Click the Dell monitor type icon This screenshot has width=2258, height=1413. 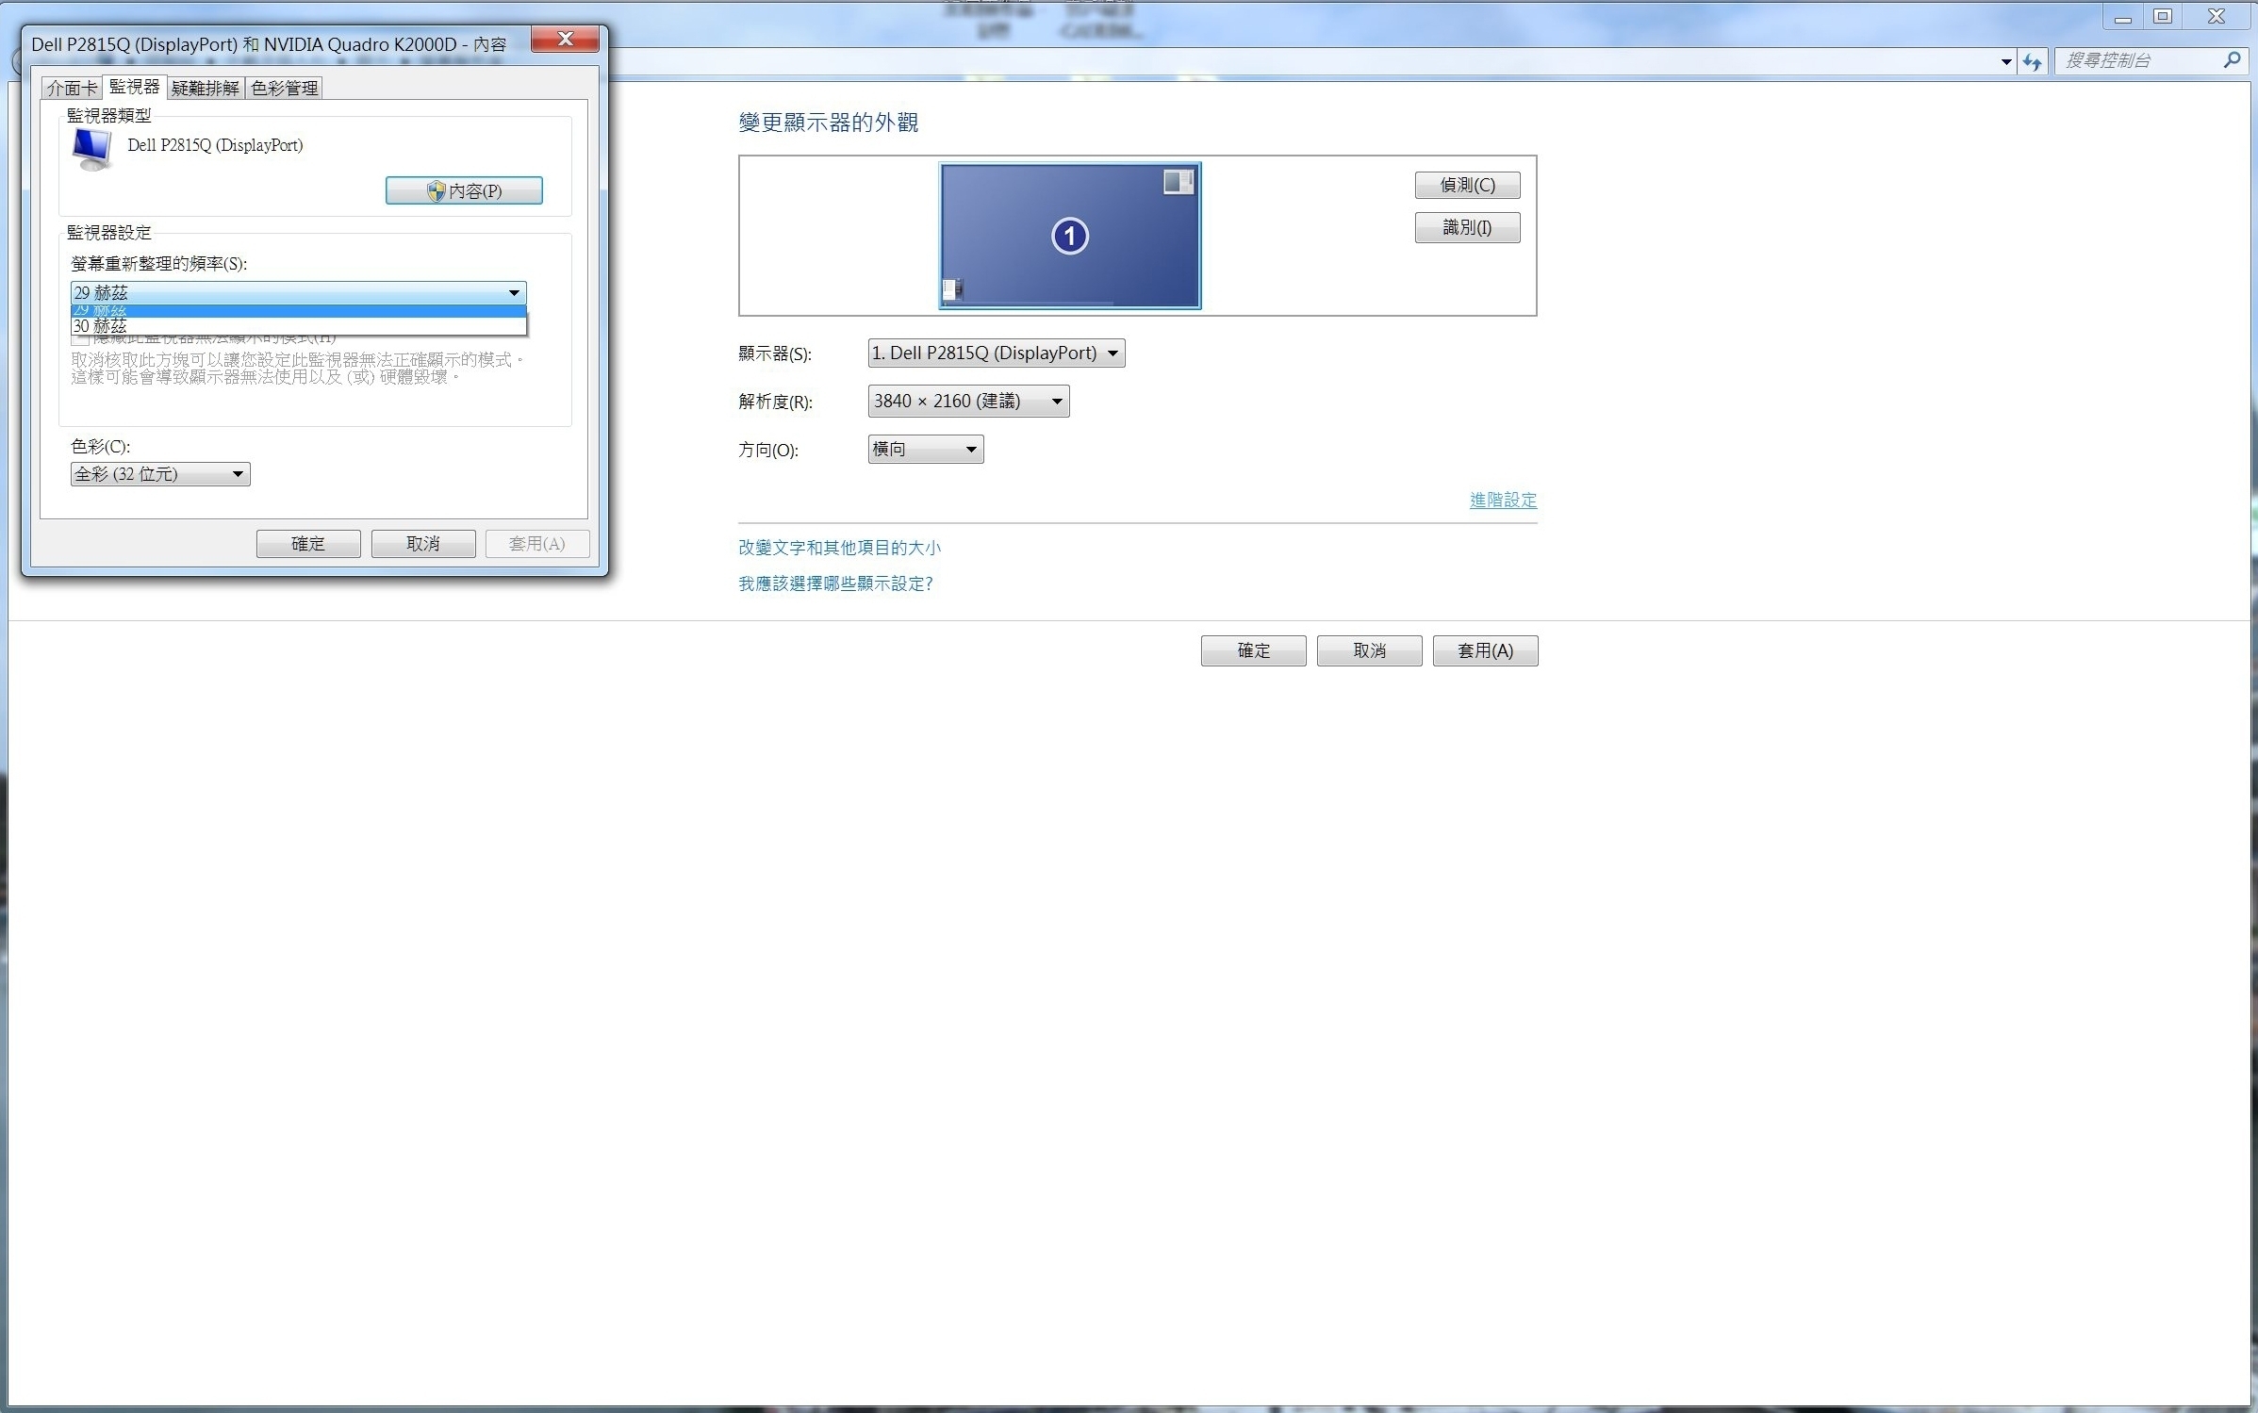tap(92, 149)
